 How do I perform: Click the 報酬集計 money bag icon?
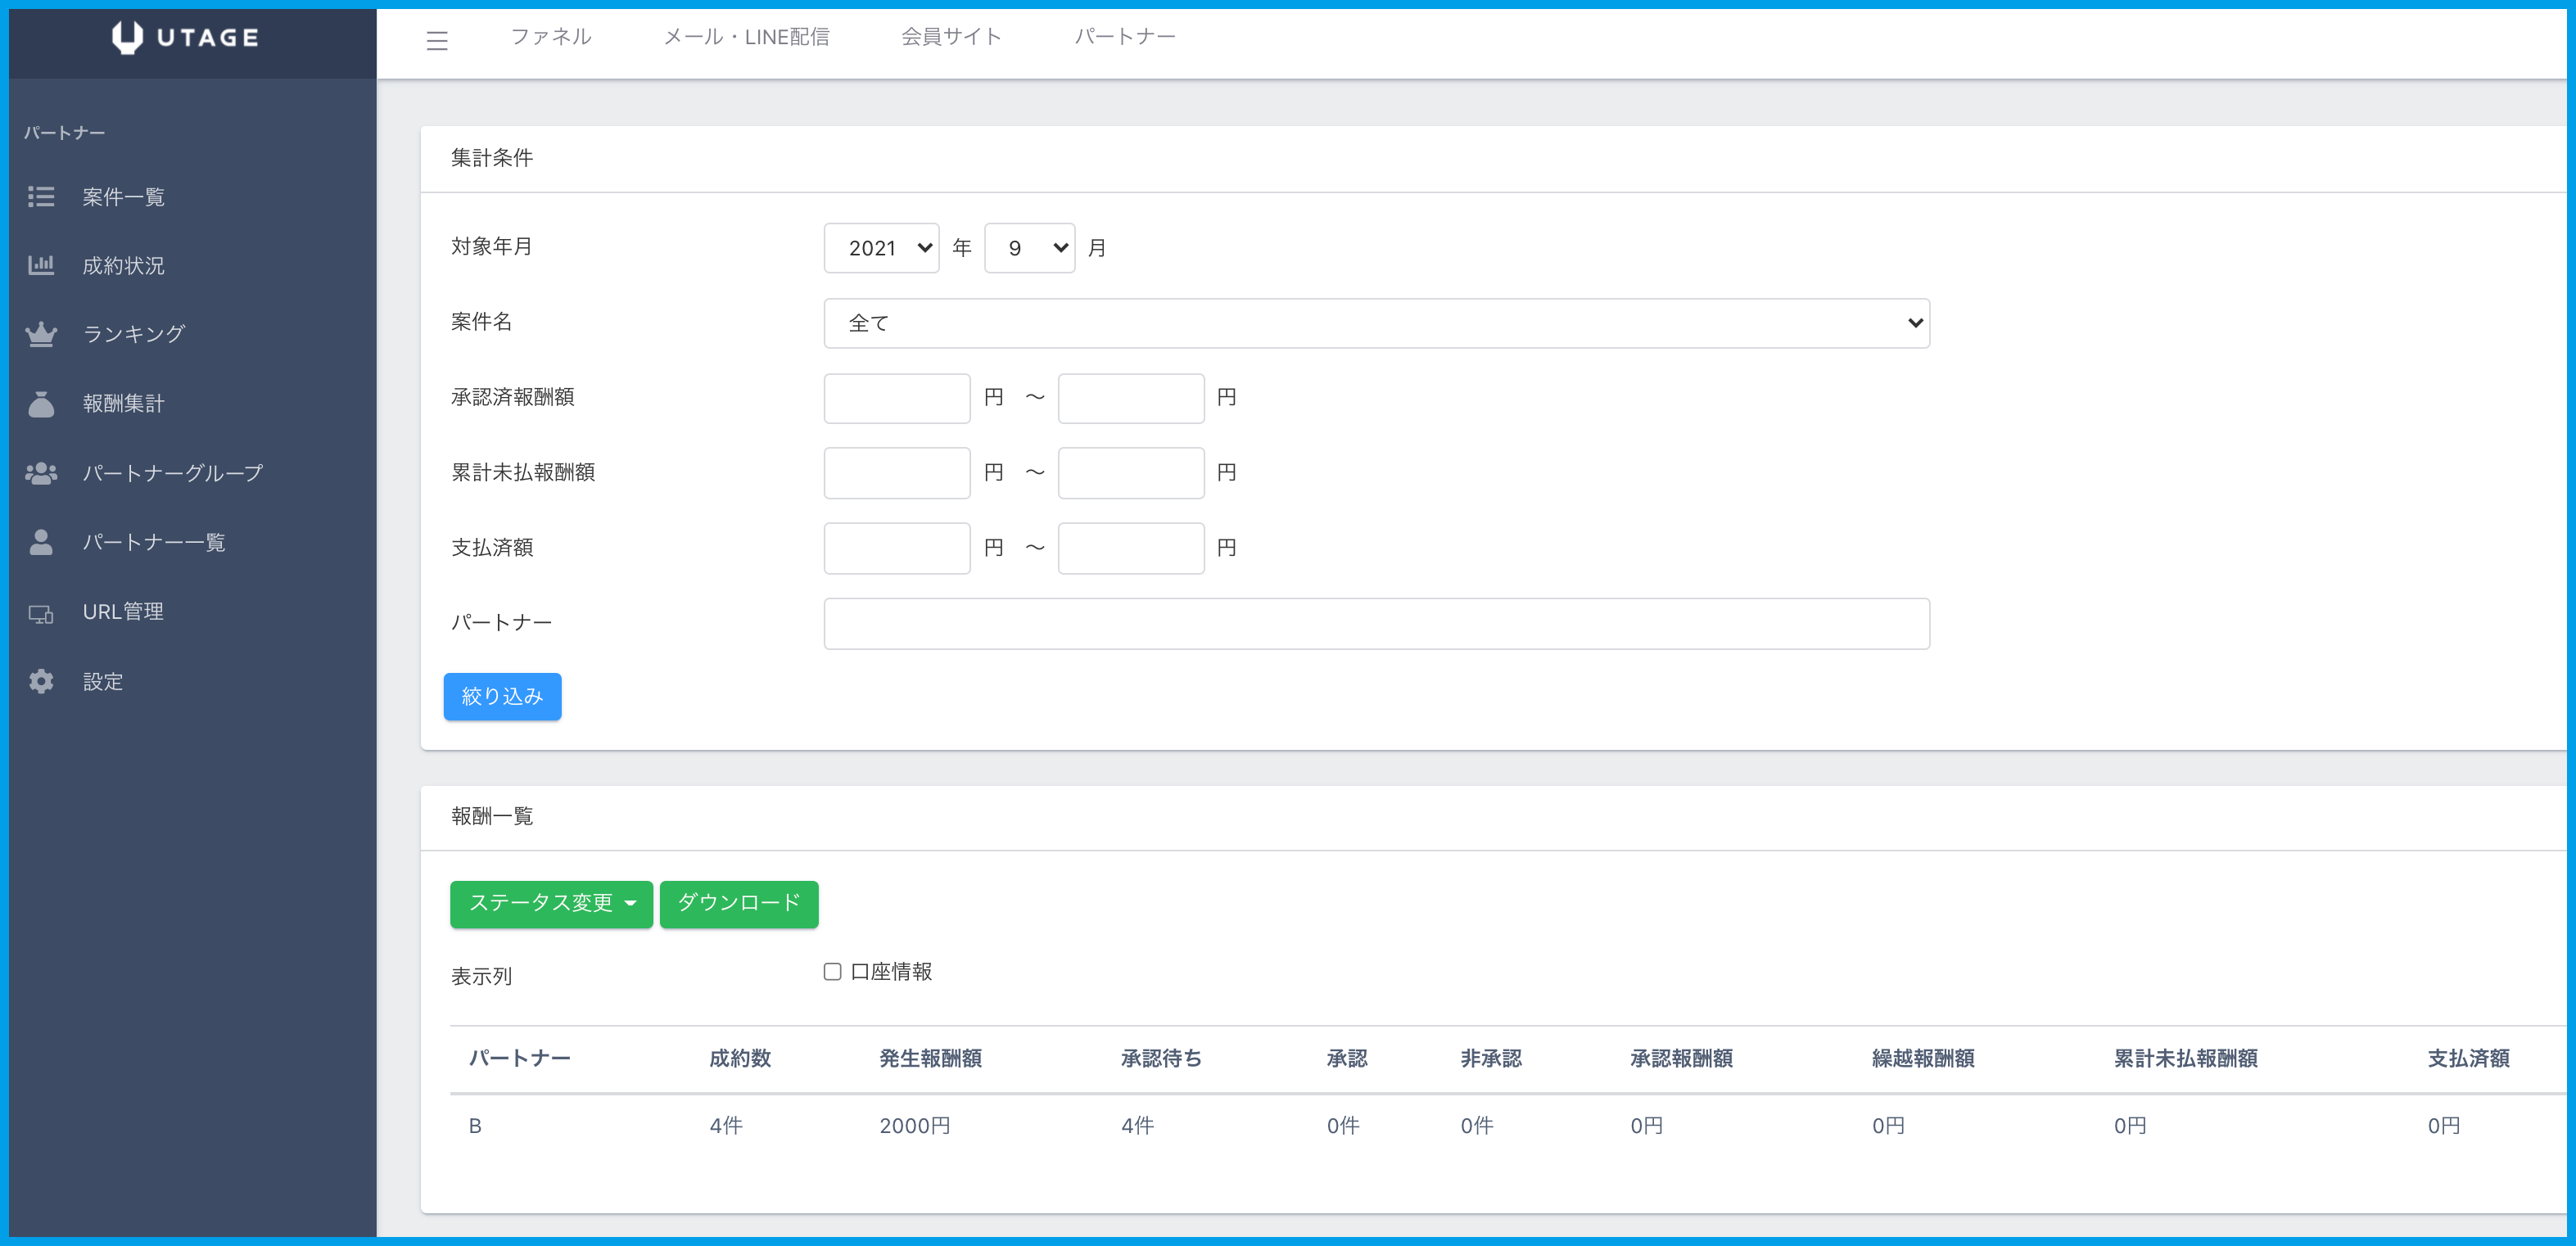(x=41, y=404)
